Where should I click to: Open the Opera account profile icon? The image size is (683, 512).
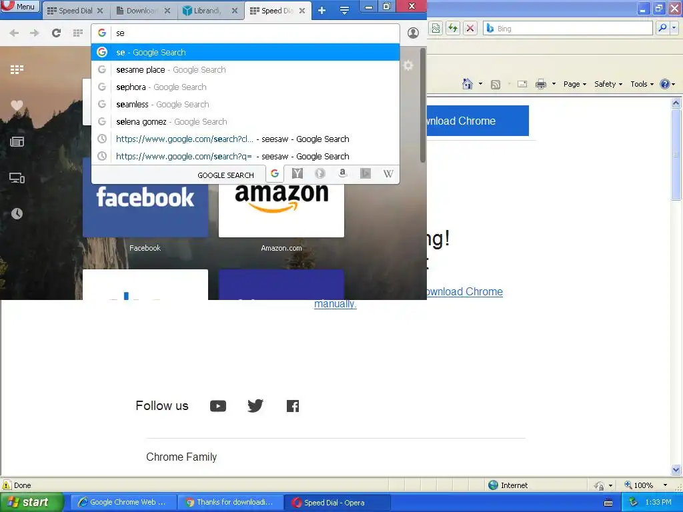coord(413,33)
